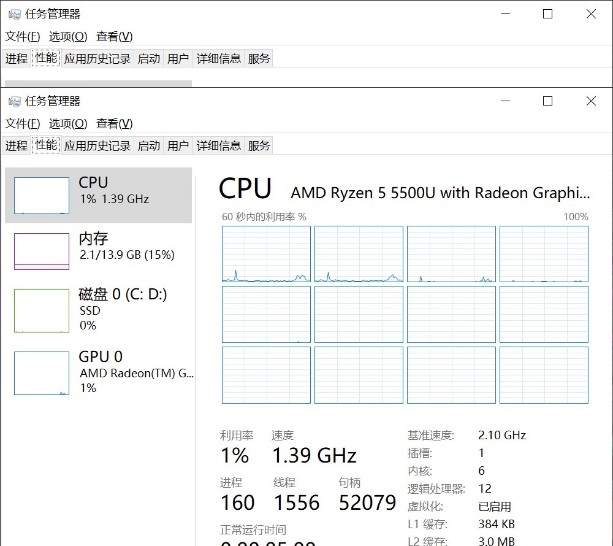Select the GPU 0 graph thumbnail
Image resolution: width=613 pixels, height=546 pixels.
pos(42,373)
